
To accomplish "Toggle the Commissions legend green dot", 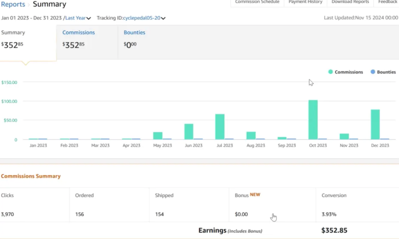I will click(331, 72).
